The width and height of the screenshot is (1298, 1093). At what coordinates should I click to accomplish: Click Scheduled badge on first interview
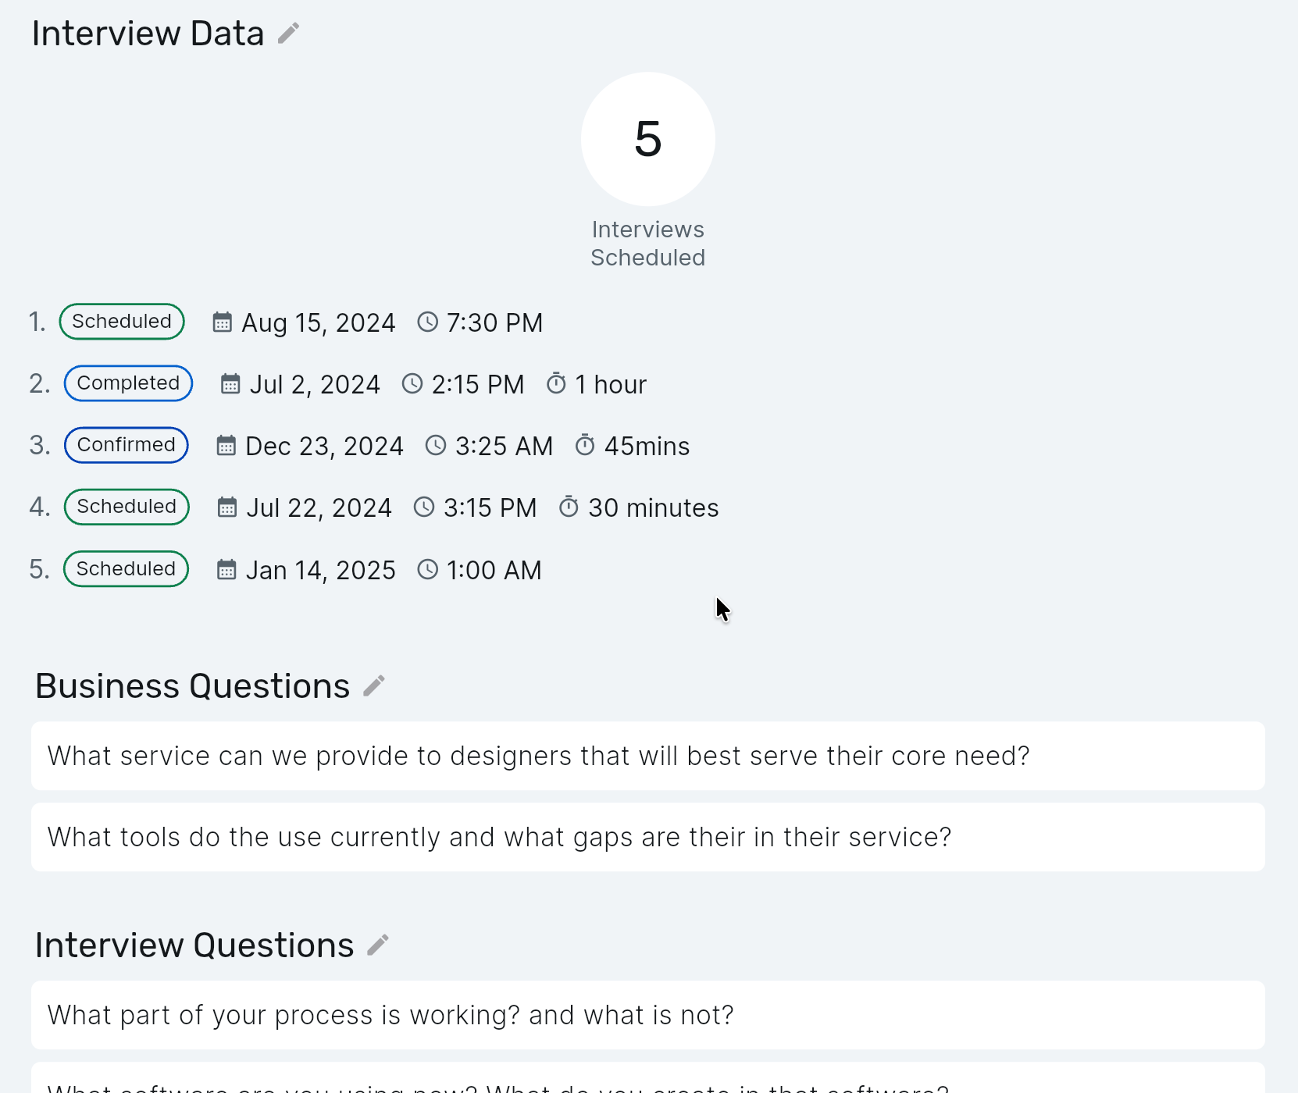pos(122,322)
